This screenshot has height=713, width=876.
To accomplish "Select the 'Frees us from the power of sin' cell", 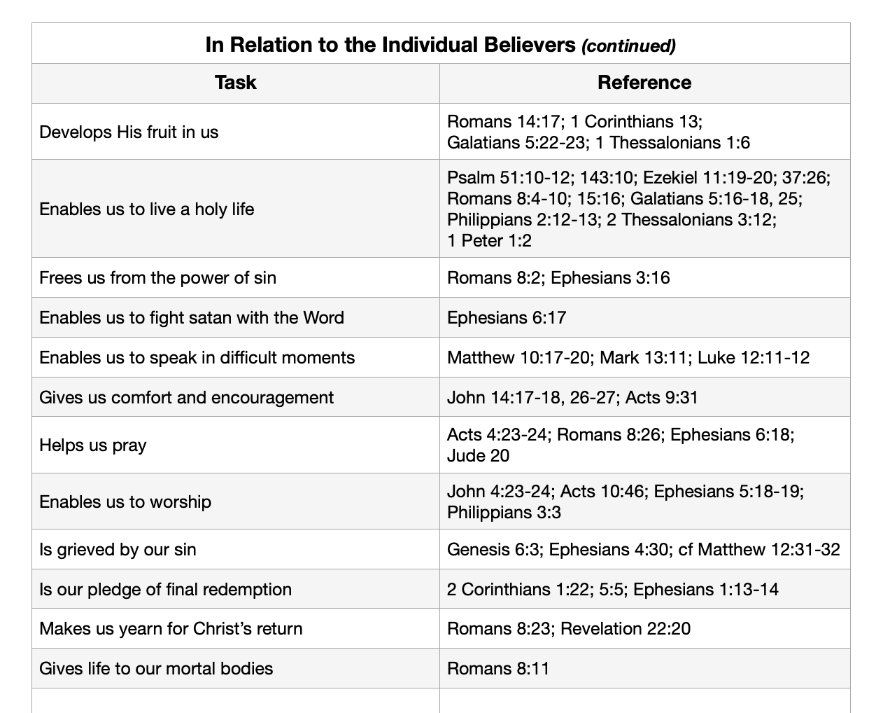I will coord(157,278).
